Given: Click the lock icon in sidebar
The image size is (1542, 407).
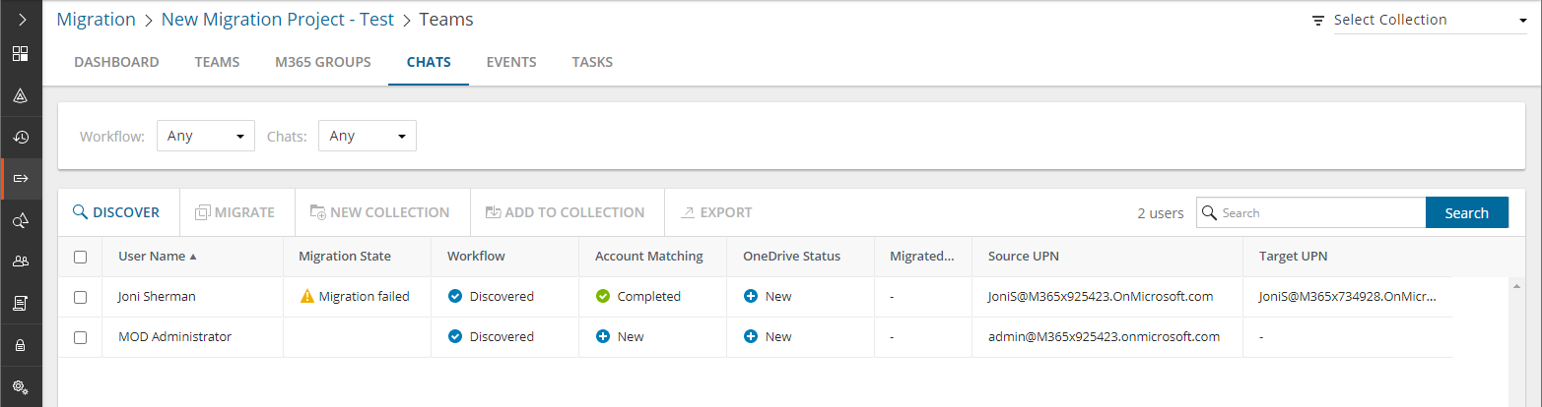Looking at the screenshot, I should tap(21, 346).
